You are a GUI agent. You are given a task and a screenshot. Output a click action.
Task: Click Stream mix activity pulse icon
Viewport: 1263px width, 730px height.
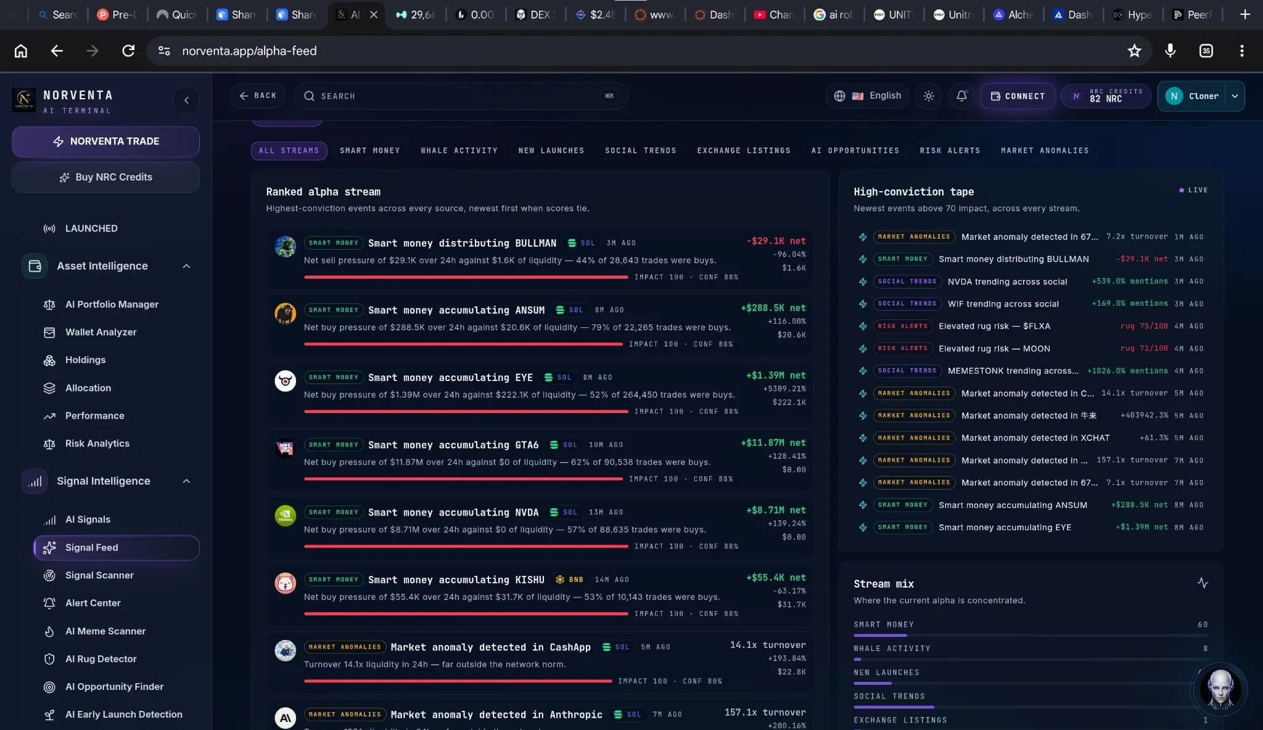(x=1203, y=583)
